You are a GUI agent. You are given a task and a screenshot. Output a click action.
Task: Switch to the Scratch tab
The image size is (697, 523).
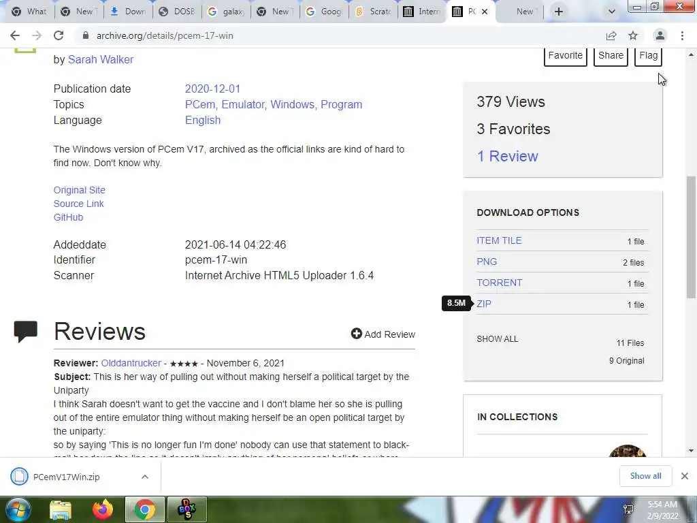(x=374, y=12)
